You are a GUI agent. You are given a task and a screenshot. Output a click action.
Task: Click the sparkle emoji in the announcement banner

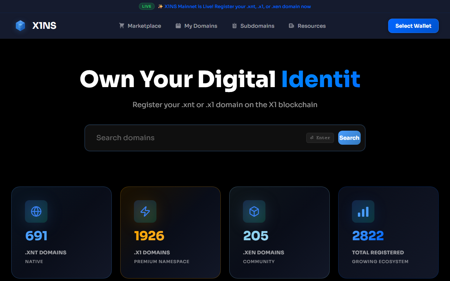tap(160, 6)
